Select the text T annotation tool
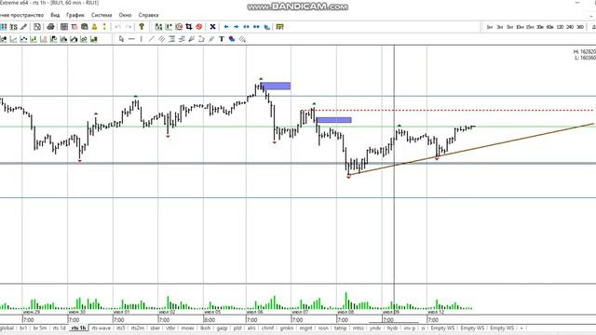This screenshot has width=596, height=335. [222, 39]
